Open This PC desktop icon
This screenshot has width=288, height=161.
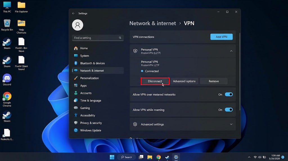7,7
